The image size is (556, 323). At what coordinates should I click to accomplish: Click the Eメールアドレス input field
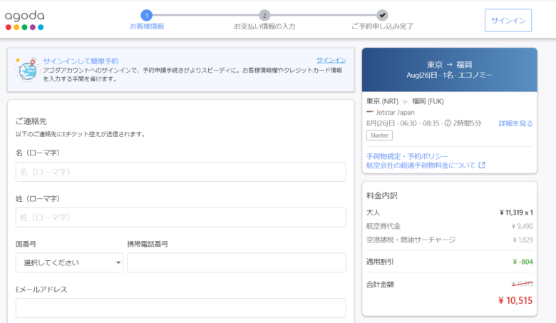tap(180, 308)
